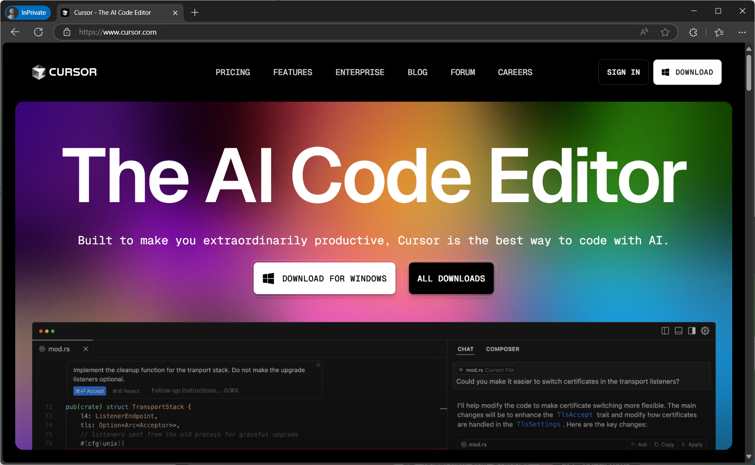Click the TlsAccept code reference
This screenshot has width=755, height=465.
point(575,415)
